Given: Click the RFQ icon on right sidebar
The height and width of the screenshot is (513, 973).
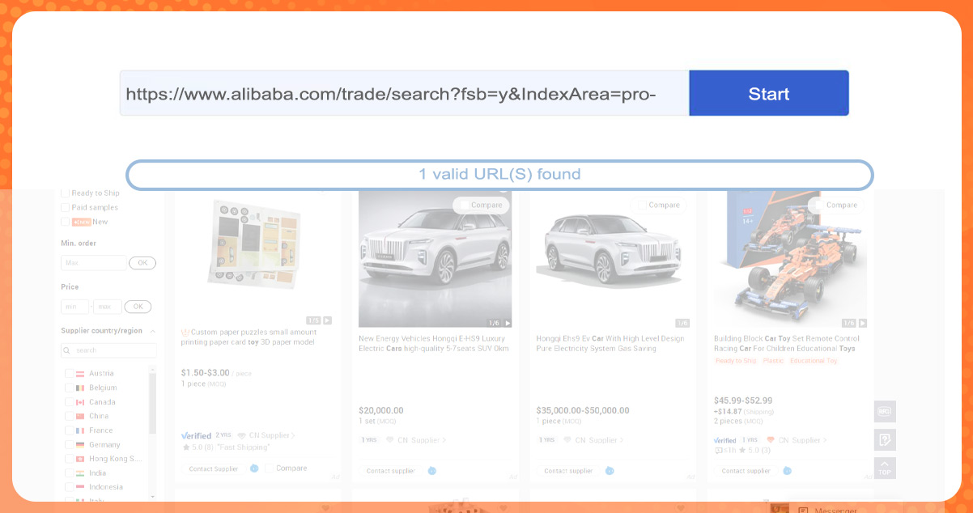Looking at the screenshot, I should coord(885,412).
